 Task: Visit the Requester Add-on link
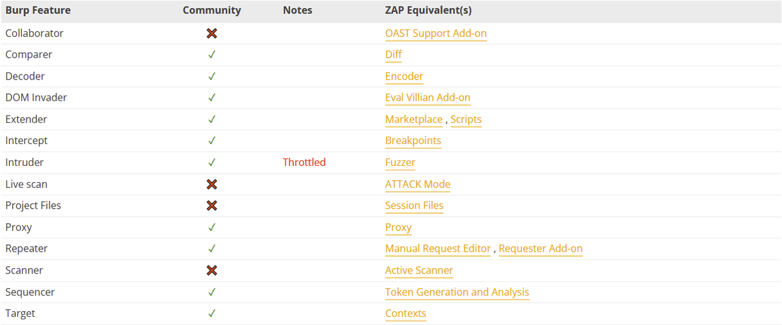(x=540, y=249)
